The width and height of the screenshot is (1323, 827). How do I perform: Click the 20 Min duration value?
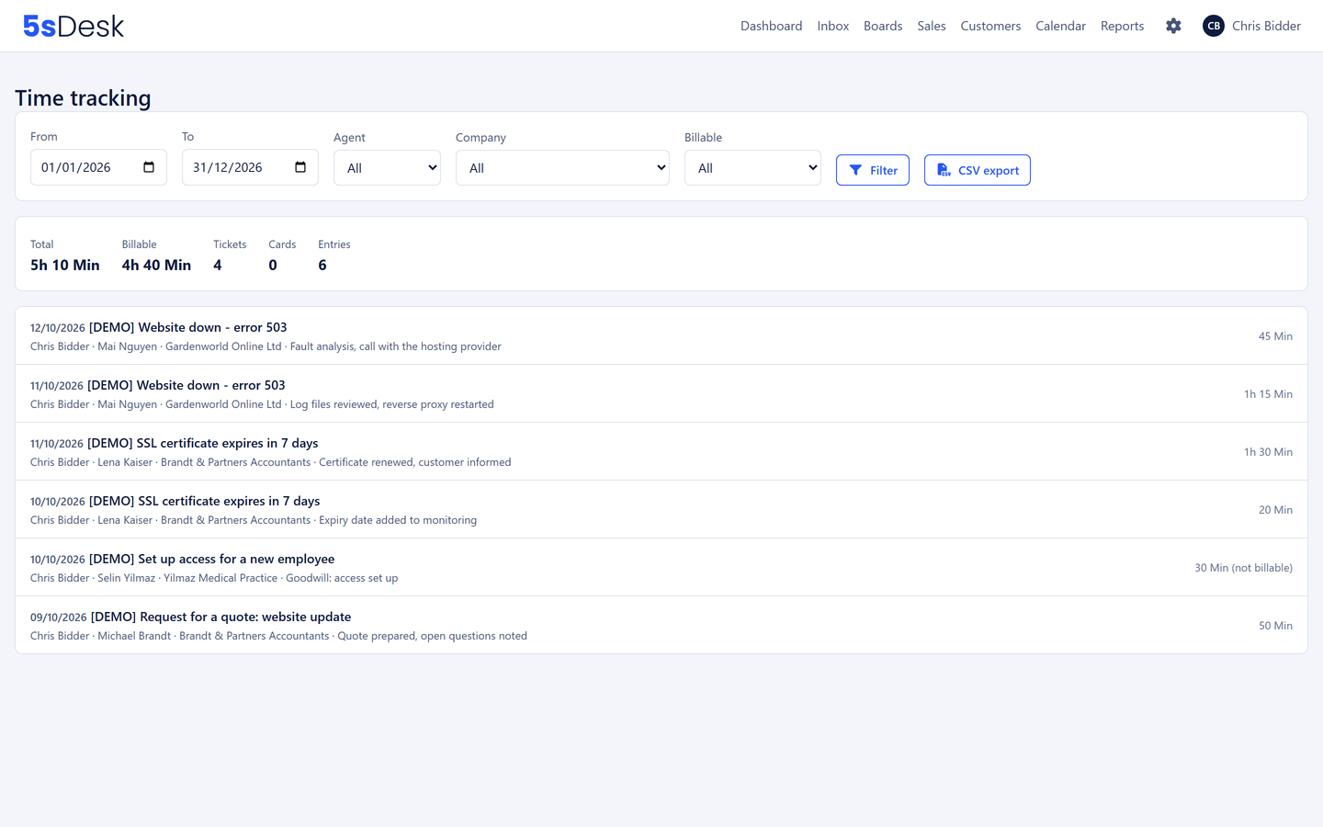(1275, 510)
